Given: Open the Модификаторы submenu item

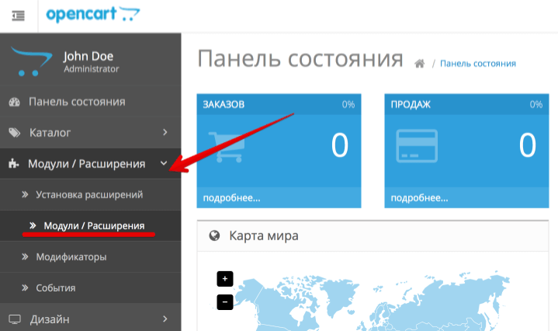Looking at the screenshot, I should 90,257.
